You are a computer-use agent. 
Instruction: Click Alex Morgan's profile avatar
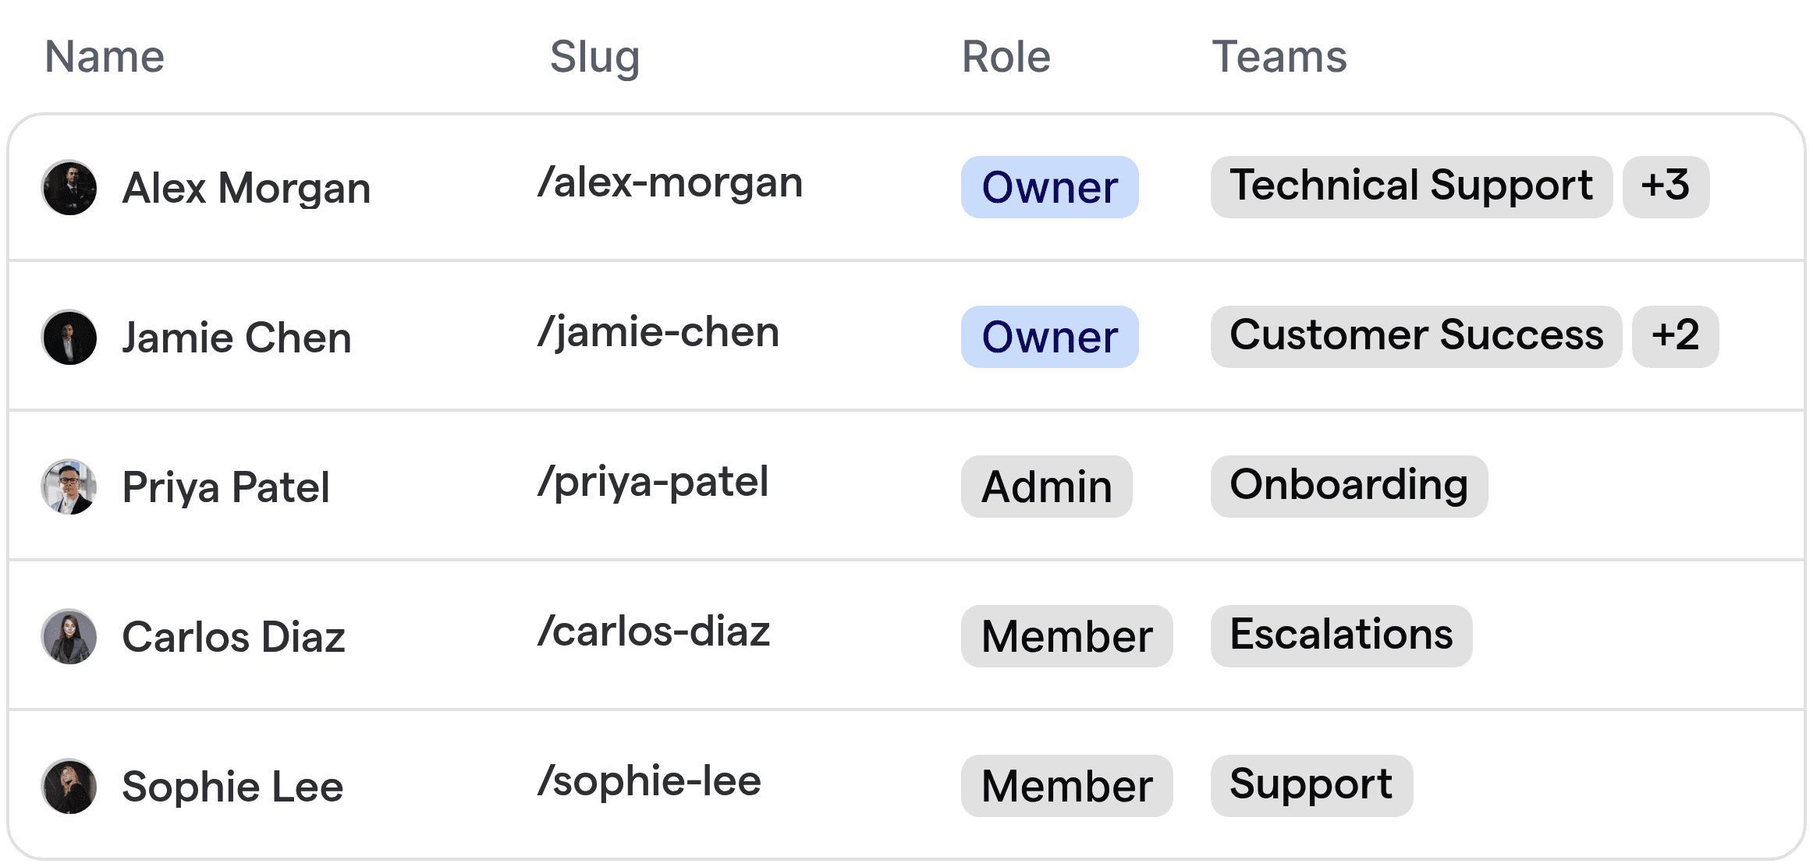point(69,187)
